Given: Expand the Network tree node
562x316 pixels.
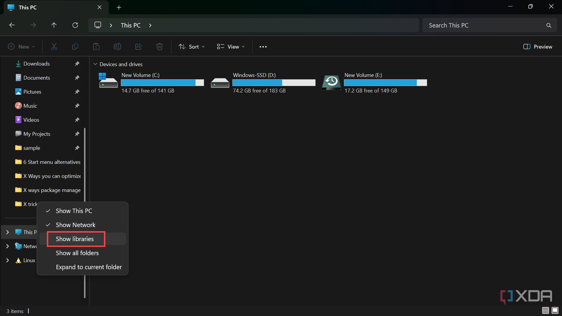Looking at the screenshot, I should coord(8,246).
